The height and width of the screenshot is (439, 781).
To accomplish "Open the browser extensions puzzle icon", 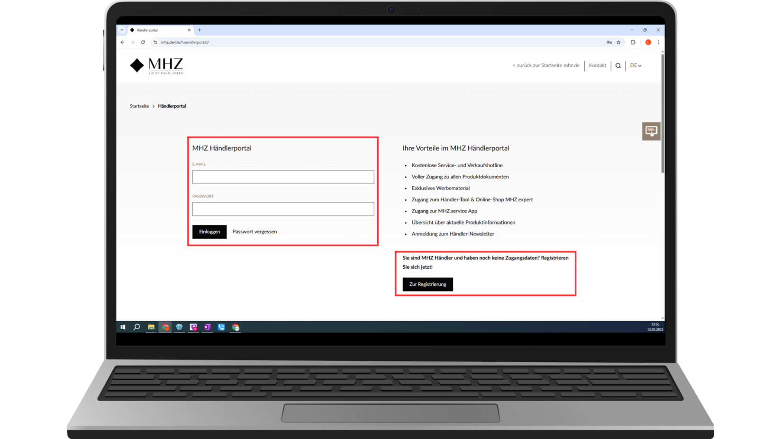I will 633,42.
